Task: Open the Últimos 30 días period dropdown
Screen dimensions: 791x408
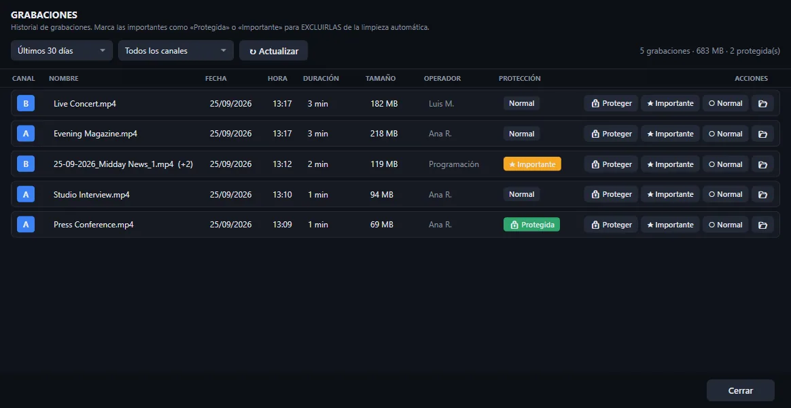Action: tap(62, 51)
